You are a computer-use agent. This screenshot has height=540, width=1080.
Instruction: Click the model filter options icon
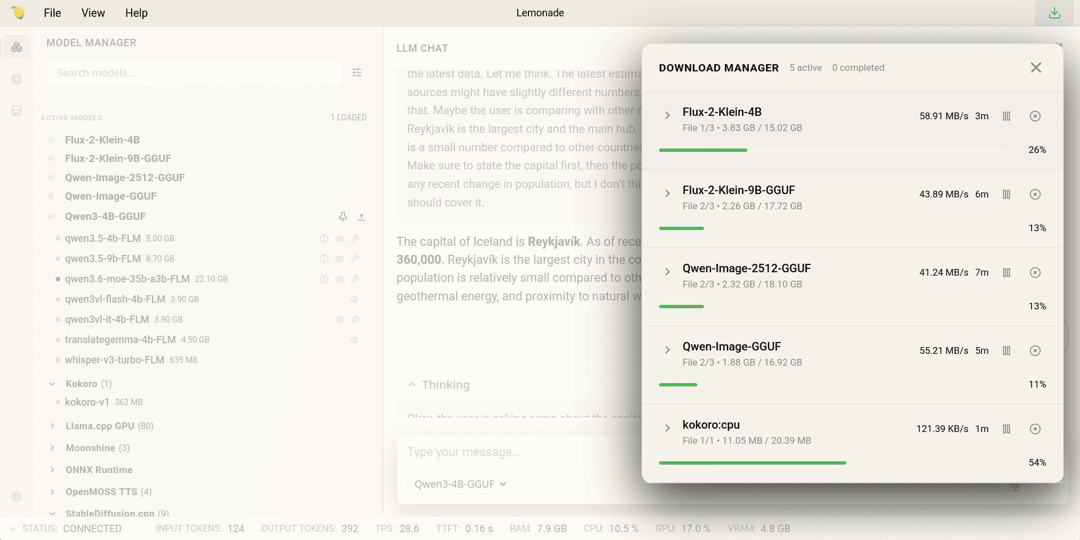(x=357, y=73)
